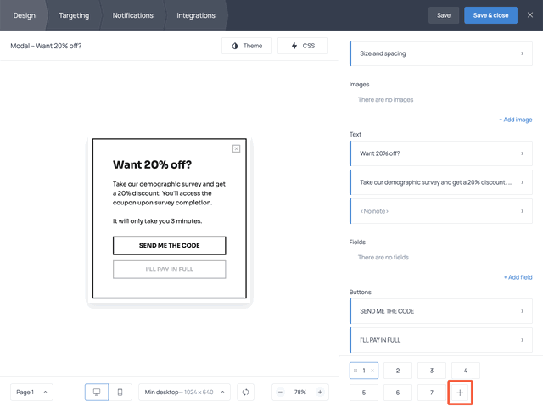Open the Theme settings button
The height and width of the screenshot is (407, 543).
click(x=247, y=46)
